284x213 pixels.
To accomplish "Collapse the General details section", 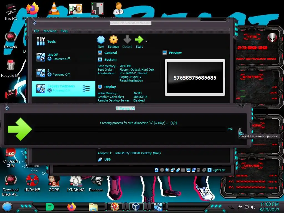I will 110,53.
